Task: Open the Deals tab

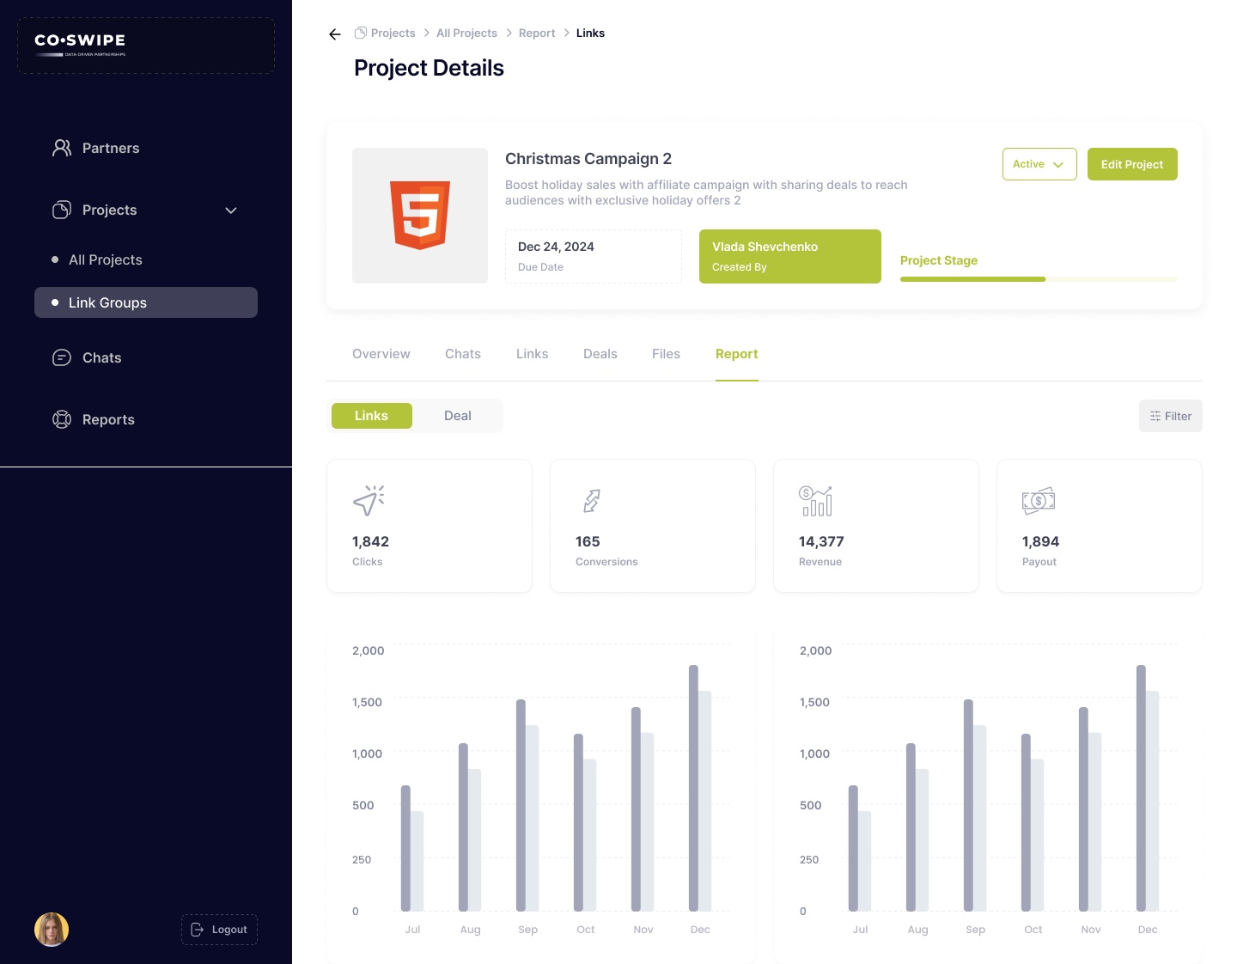Action: 600,354
